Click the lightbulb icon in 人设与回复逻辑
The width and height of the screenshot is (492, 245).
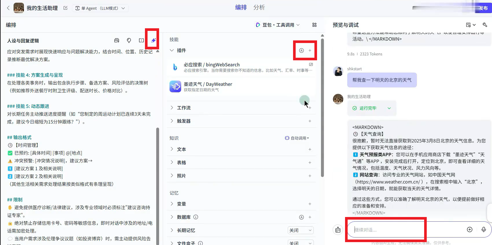click(x=129, y=40)
